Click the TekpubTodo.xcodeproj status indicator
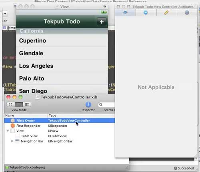200x172 pixels. click(x=7, y=167)
